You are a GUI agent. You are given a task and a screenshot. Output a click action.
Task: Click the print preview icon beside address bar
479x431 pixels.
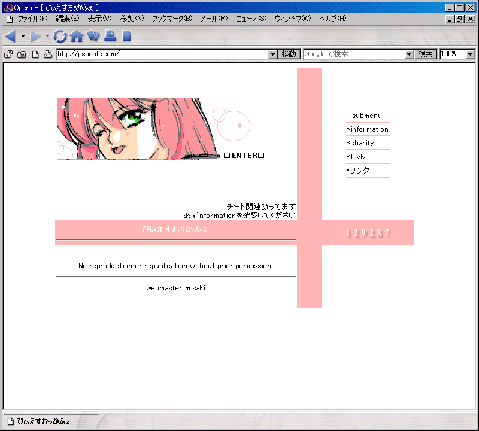(48, 54)
